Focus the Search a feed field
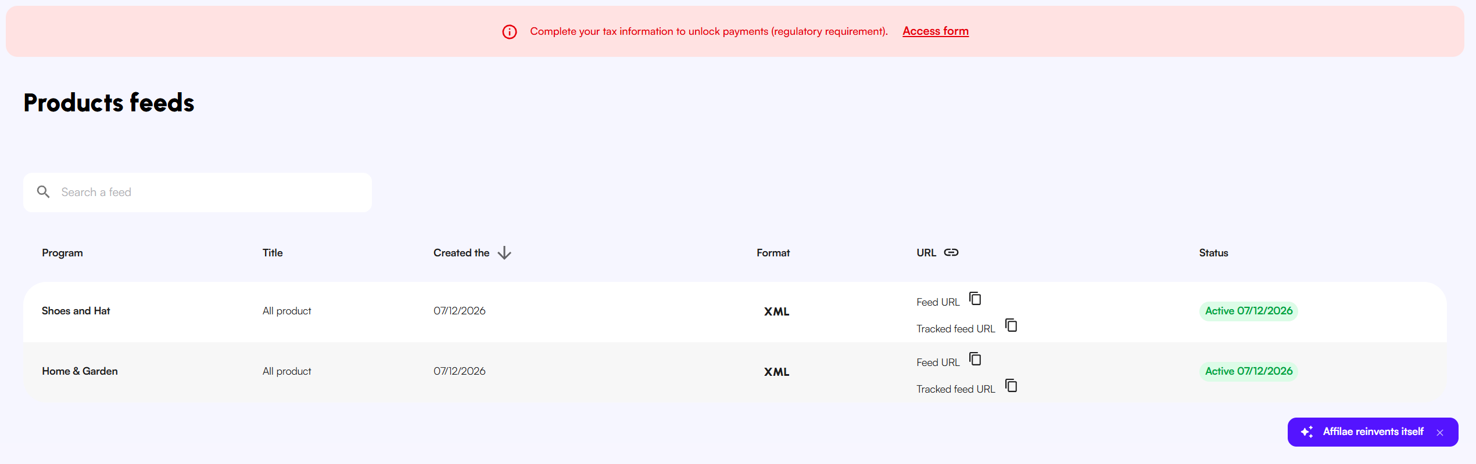The width and height of the screenshot is (1476, 464). (x=198, y=193)
